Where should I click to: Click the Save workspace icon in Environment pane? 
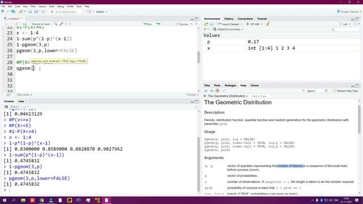(212, 24)
